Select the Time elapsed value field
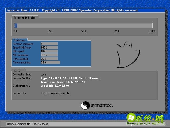 tap(49, 59)
